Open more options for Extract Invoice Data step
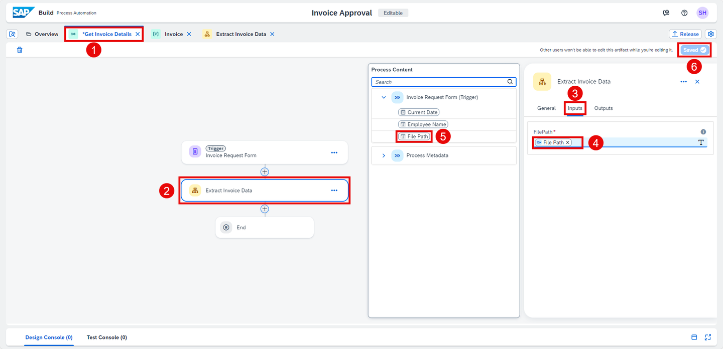Viewport: 723px width, 349px height. (334, 191)
